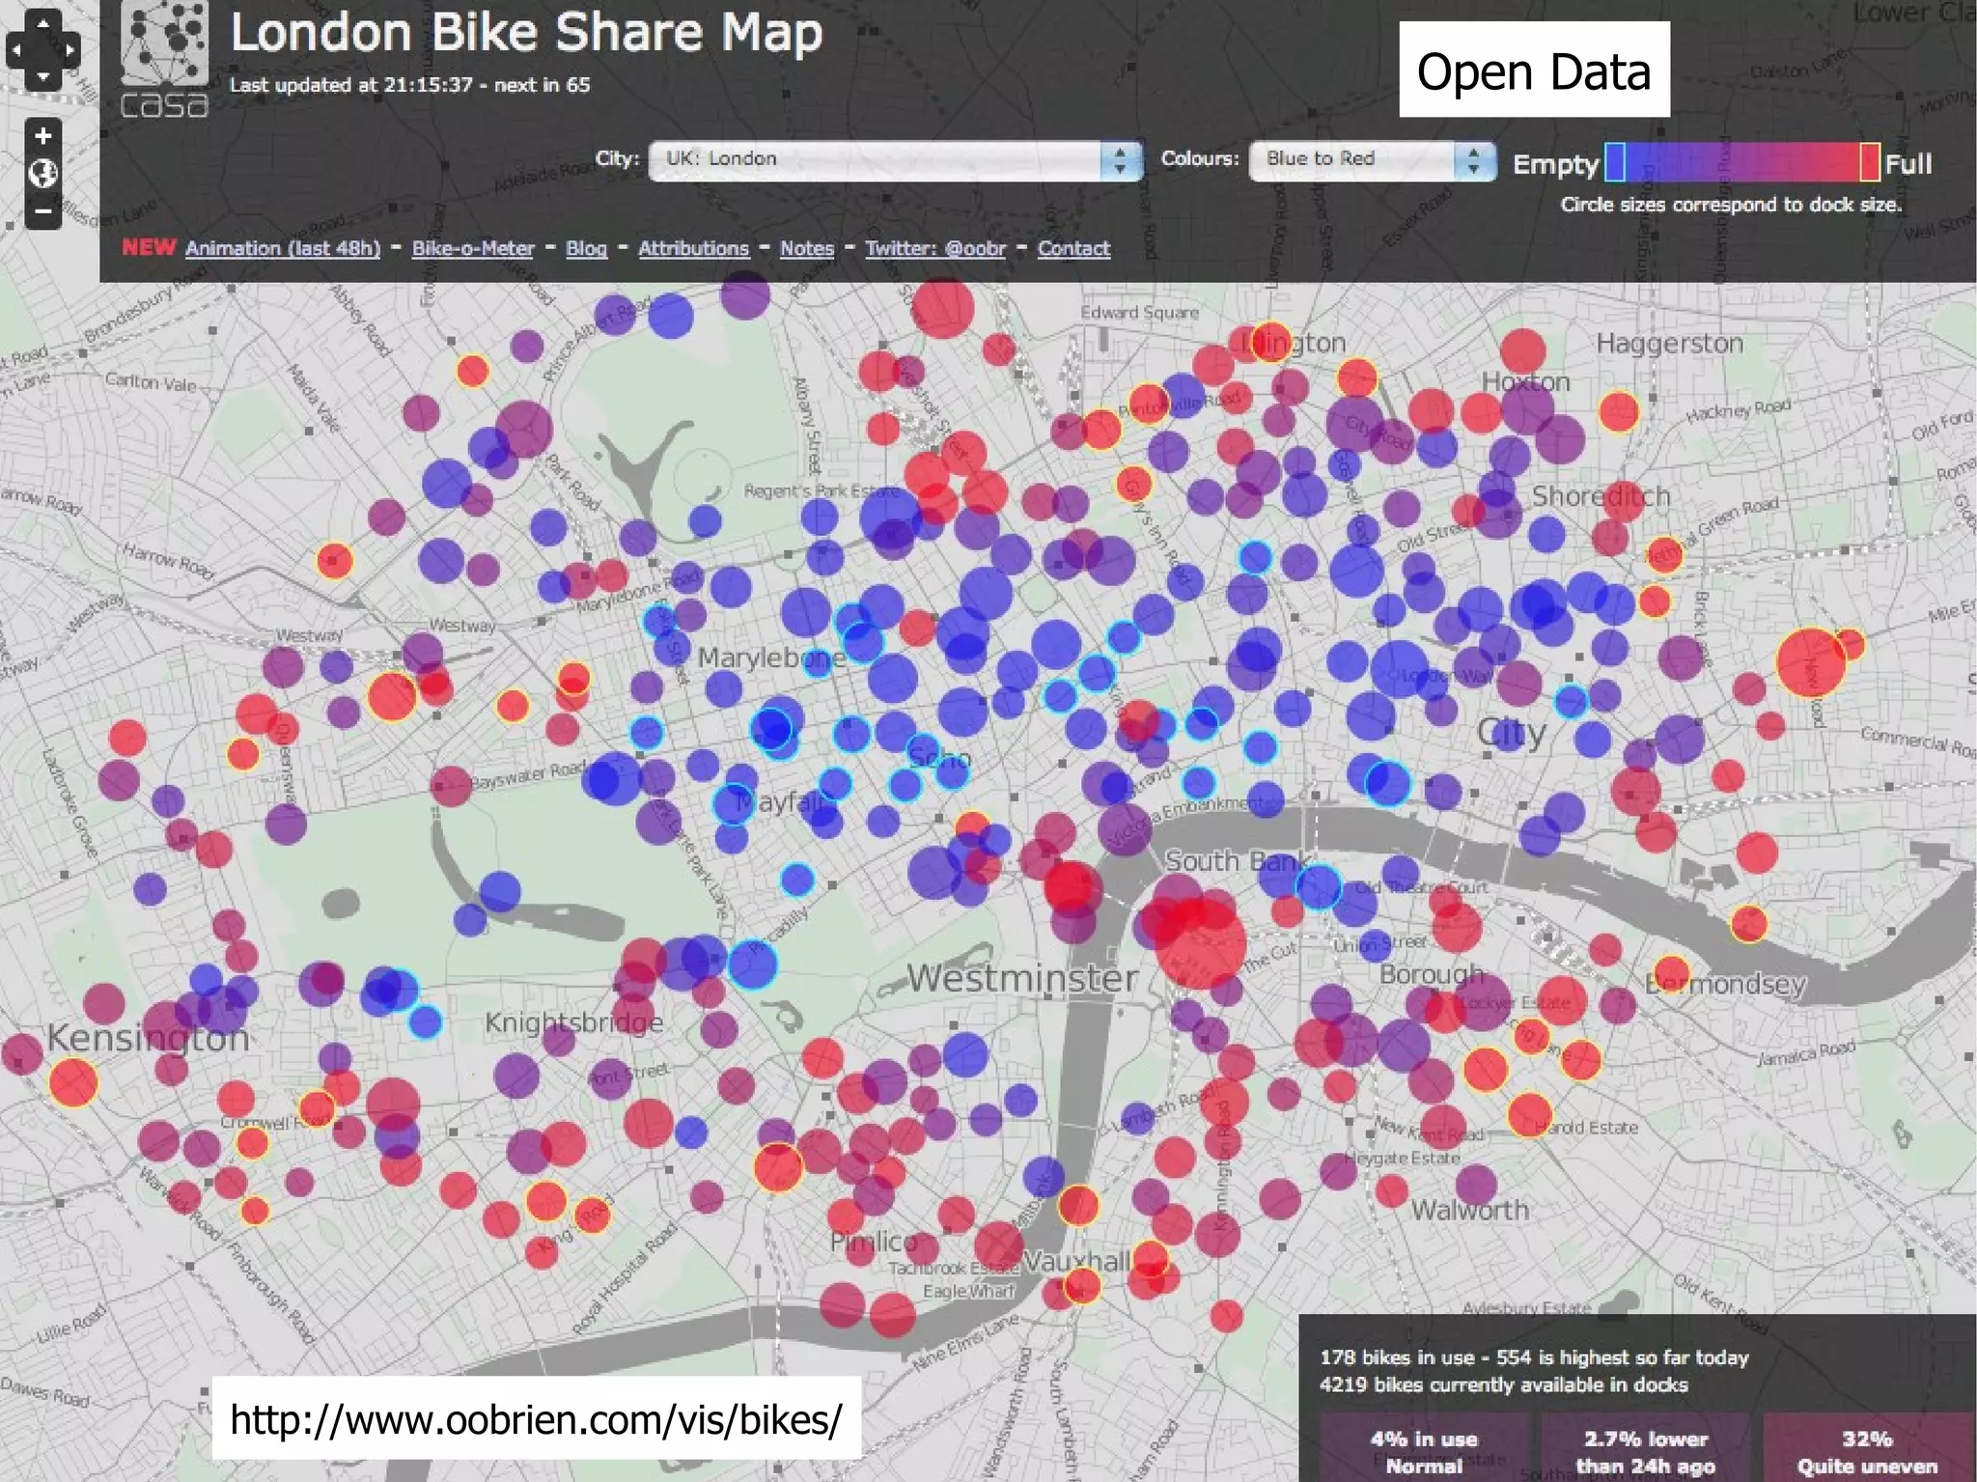This screenshot has width=1977, height=1482.
Task: Open the Animation (last 48h) link
Action: coord(282,248)
